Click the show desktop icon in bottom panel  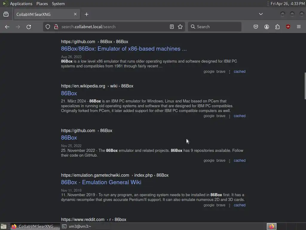point(4,226)
